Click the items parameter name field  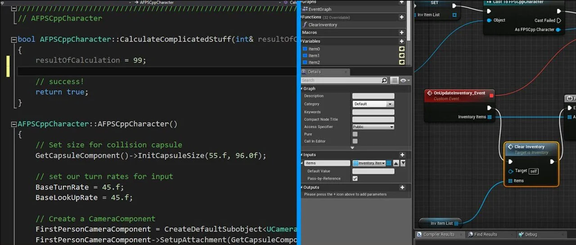(327, 163)
